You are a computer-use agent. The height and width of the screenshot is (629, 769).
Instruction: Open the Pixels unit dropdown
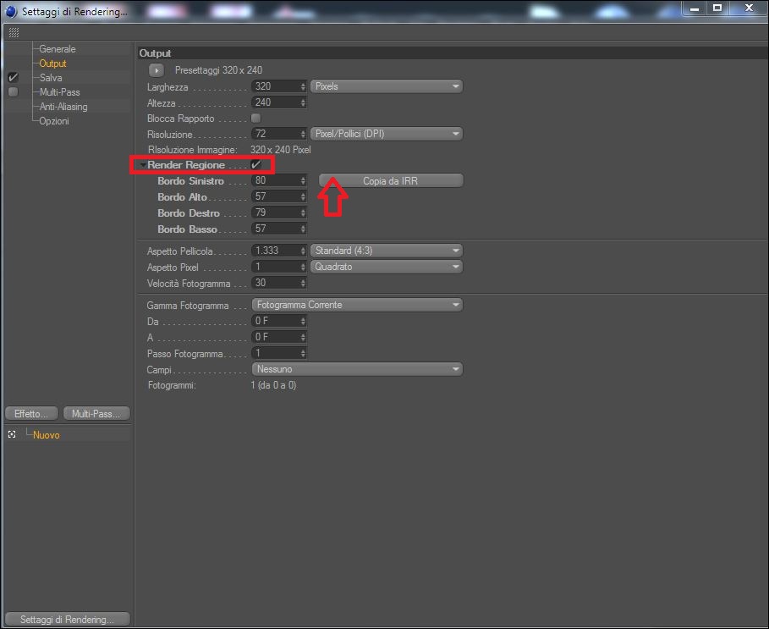(387, 86)
